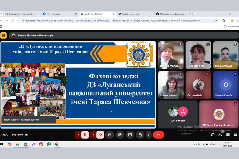Switch to the Gmail inbox tab
The width and height of the screenshot is (239, 159).
point(21,14)
